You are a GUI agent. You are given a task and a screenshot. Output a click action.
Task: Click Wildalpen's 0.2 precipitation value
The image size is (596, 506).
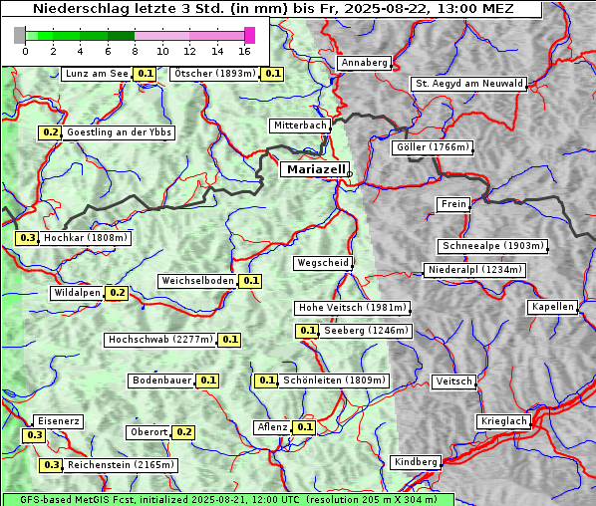coord(117,293)
